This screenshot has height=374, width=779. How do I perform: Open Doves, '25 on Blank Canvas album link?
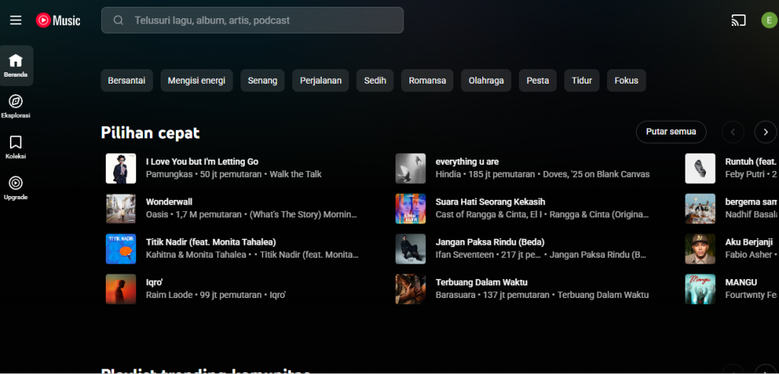597,174
